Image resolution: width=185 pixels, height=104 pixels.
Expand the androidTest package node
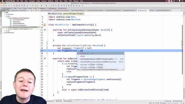click(6, 27)
